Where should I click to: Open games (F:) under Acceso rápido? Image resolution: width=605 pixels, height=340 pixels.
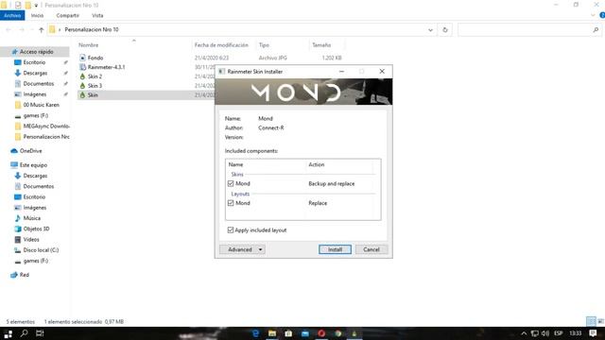[36, 115]
